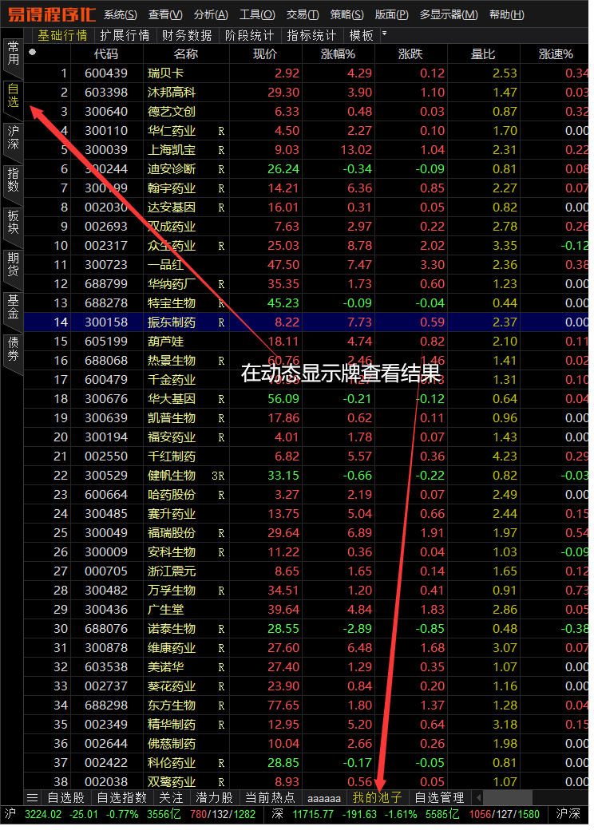
Task: Switch to the 指标统计 tab
Action: pos(311,35)
